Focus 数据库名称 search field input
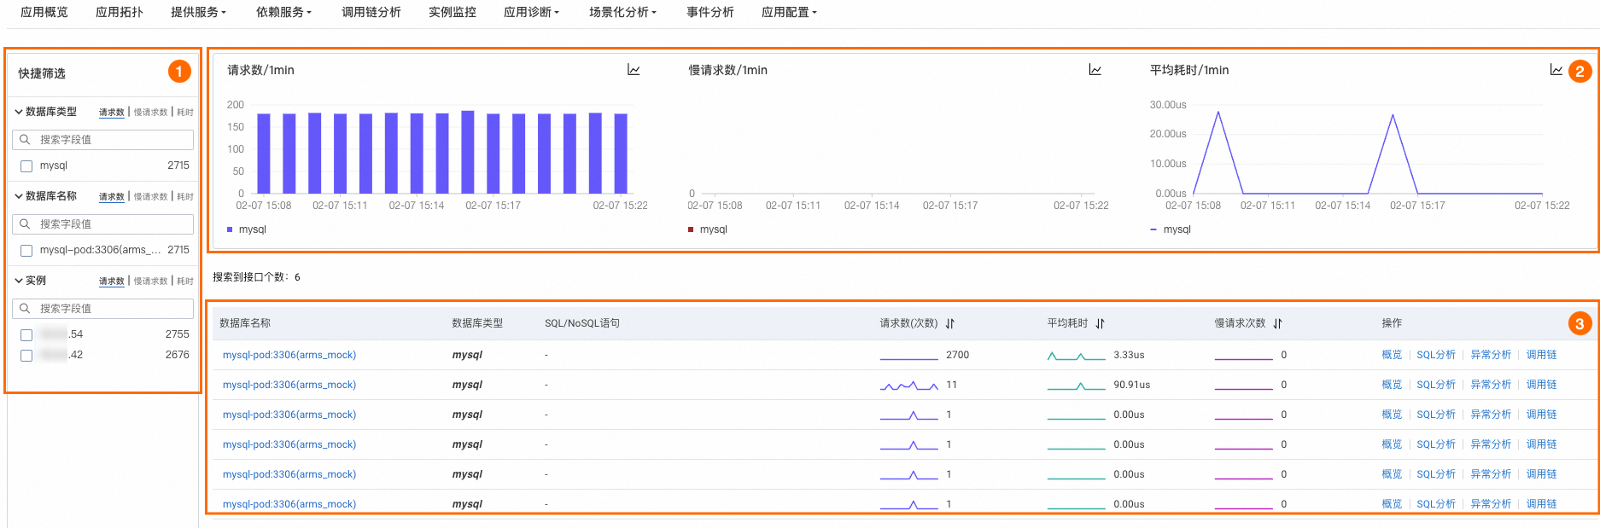Image resolution: width=1600 pixels, height=528 pixels. [102, 223]
